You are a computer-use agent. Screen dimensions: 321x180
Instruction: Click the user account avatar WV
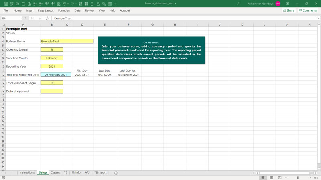[x=278, y=4]
